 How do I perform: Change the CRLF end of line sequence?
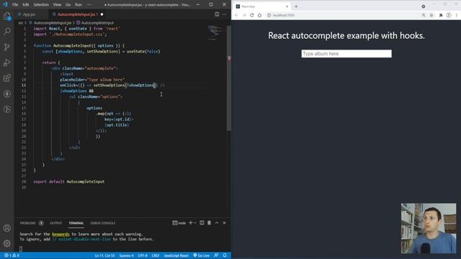(x=156, y=255)
